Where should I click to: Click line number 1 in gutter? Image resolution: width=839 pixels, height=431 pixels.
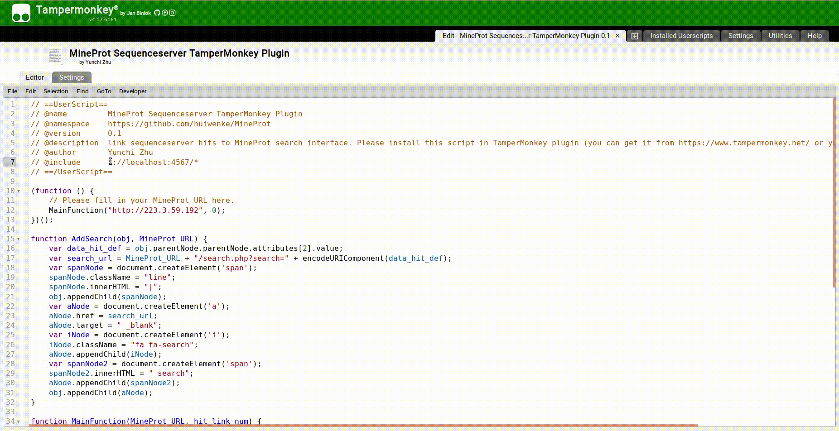coord(13,104)
